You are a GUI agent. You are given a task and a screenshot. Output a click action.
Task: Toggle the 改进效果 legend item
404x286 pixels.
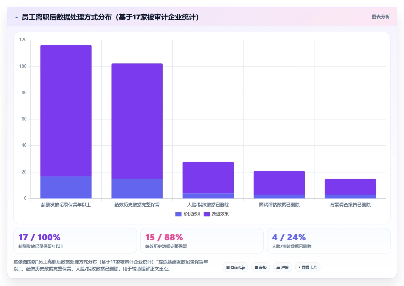[x=216, y=214]
